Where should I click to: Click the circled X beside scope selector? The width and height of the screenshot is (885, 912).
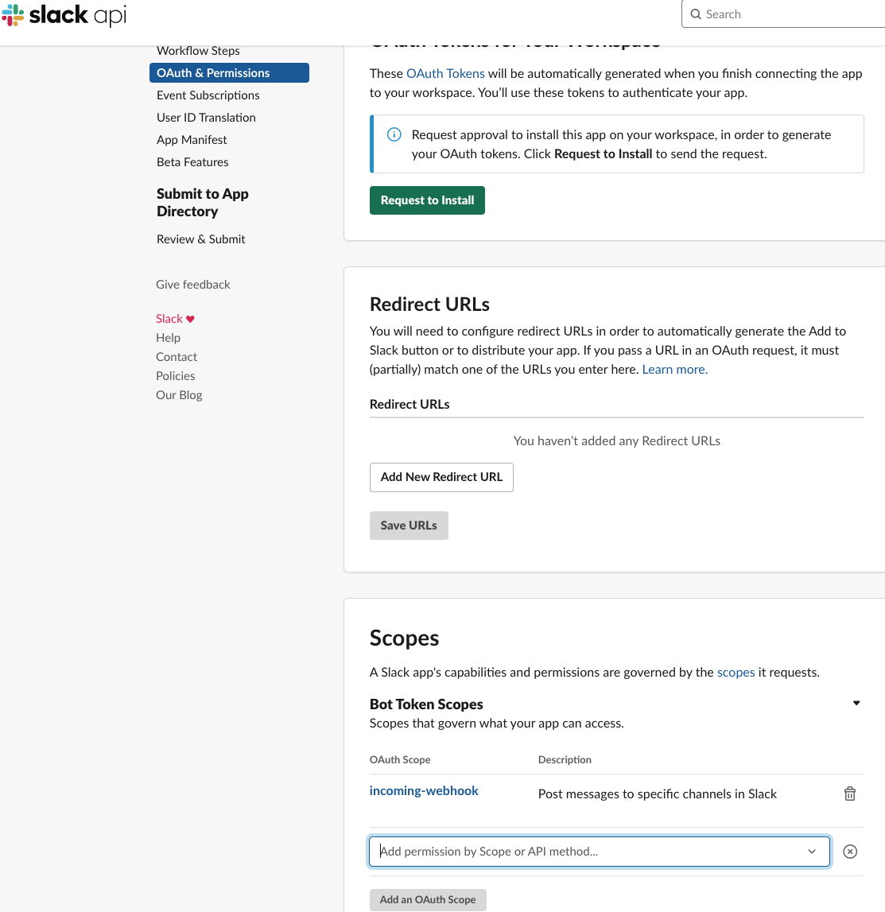[850, 852]
